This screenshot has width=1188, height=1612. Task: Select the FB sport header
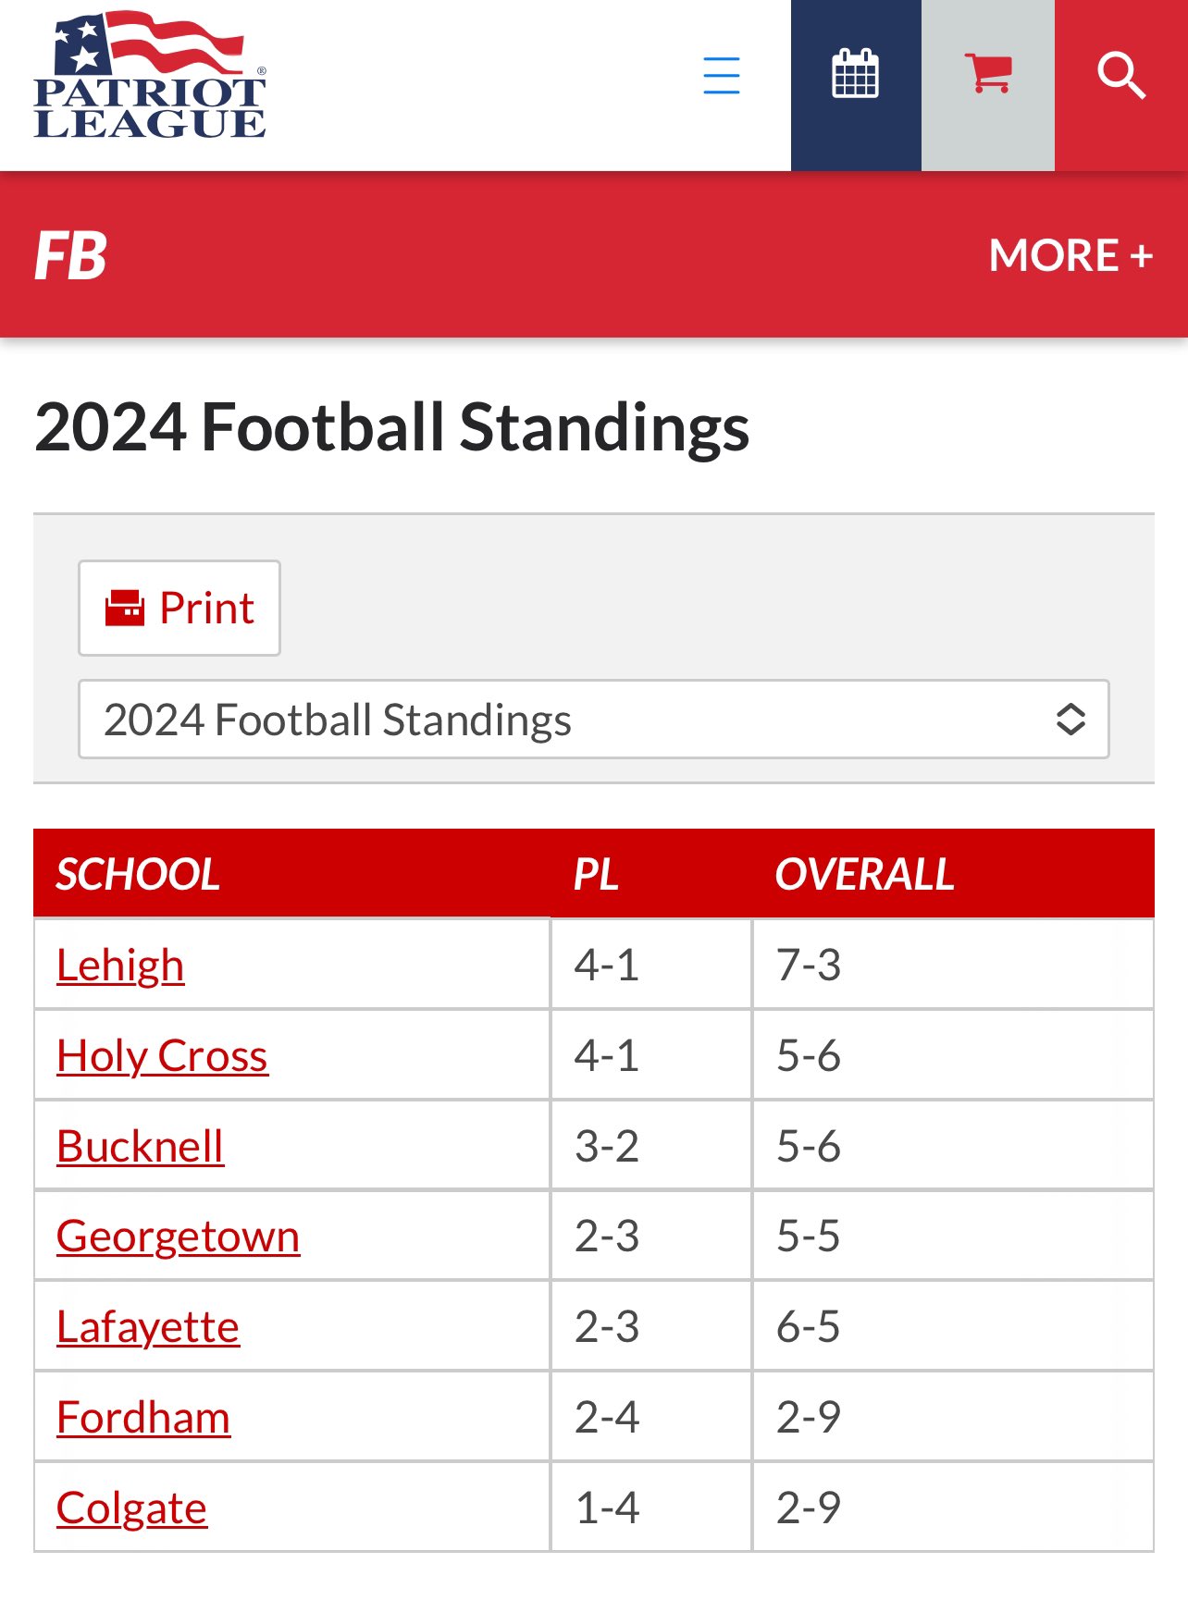[71, 255]
